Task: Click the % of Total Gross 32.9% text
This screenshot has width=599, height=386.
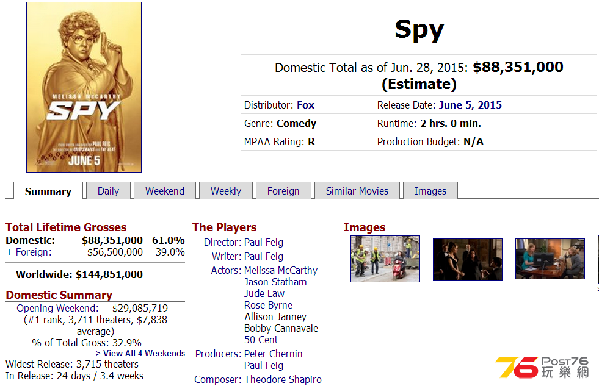Action: pos(87,343)
